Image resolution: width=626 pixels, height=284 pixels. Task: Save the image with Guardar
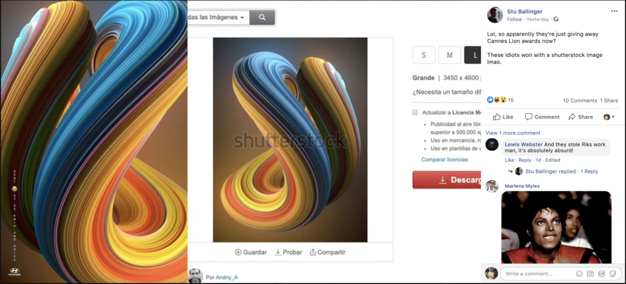[x=251, y=252]
